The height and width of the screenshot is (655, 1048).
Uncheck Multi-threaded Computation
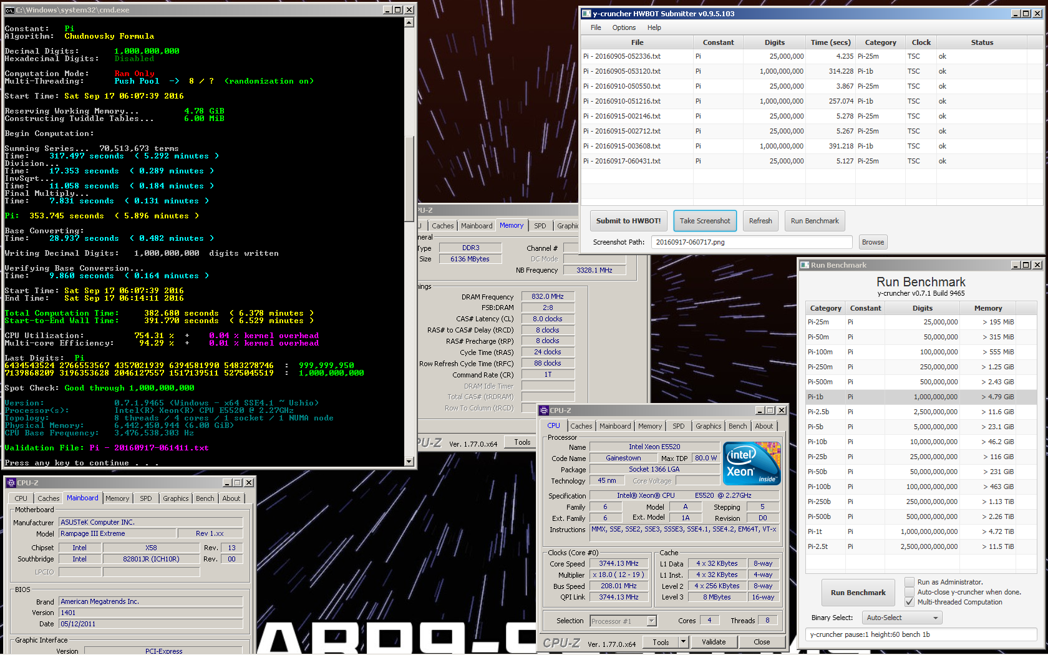point(910,602)
